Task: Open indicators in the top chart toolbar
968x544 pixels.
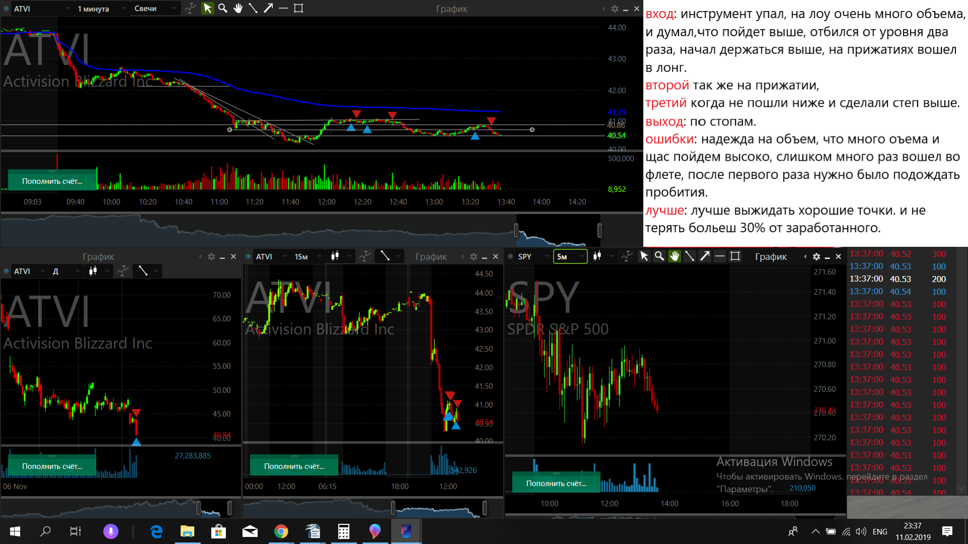Action: 190,8
